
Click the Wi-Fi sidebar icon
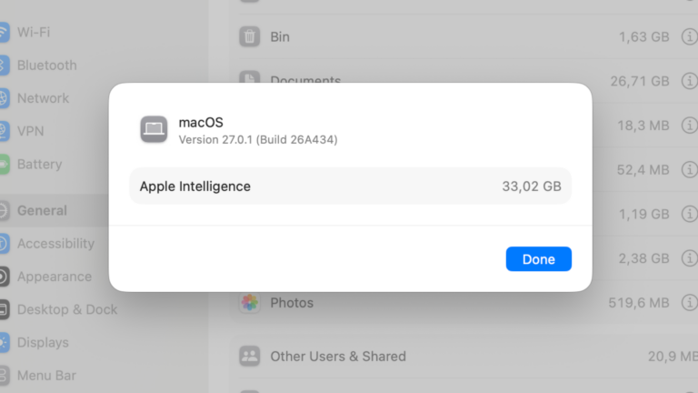pyautogui.click(x=4, y=32)
